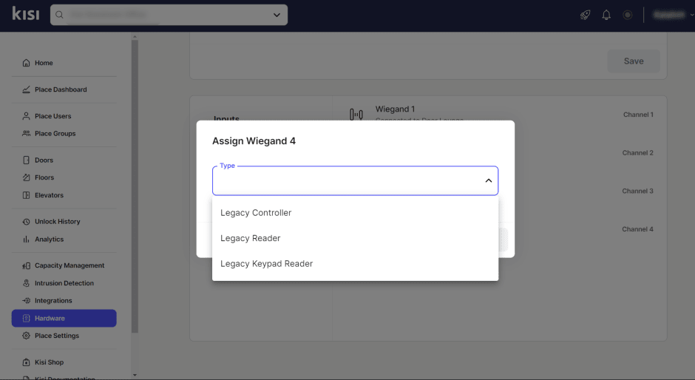Click the Channel 4 label

[x=638, y=229]
